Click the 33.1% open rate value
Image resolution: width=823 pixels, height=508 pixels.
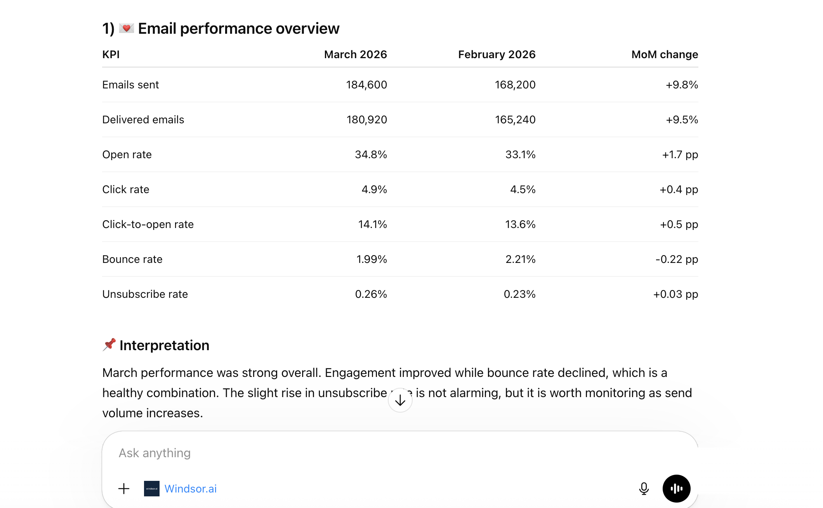(x=520, y=154)
